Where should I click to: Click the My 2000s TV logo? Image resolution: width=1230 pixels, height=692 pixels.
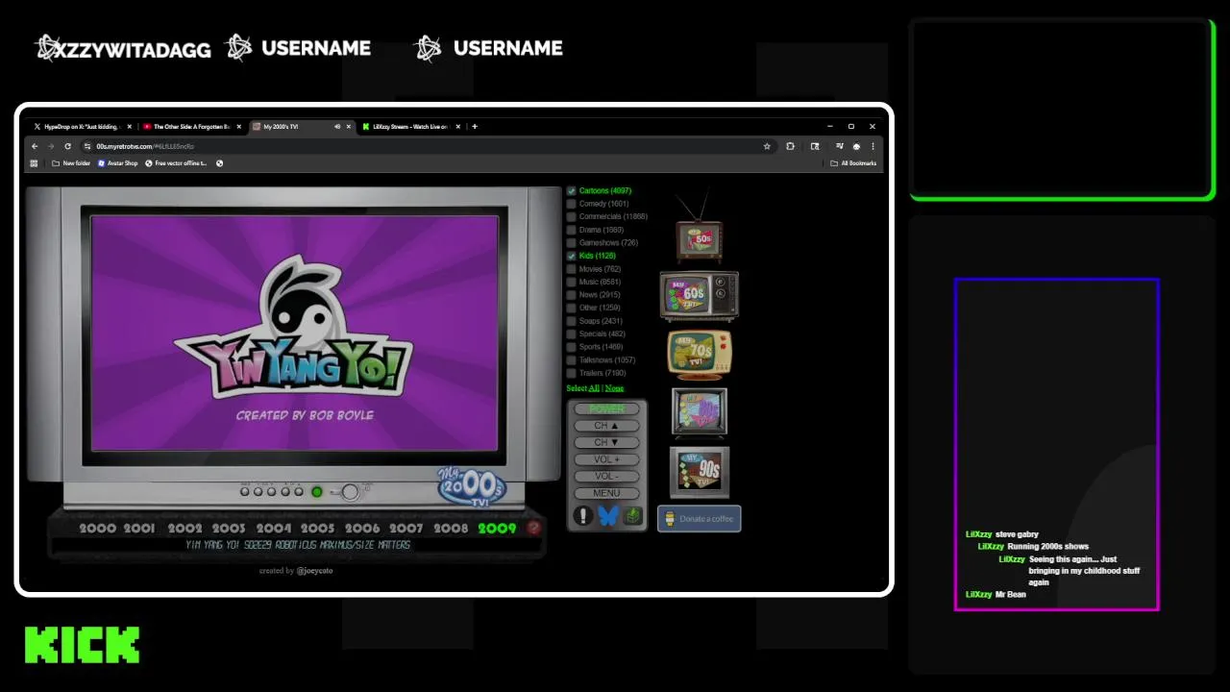pyautogui.click(x=472, y=485)
